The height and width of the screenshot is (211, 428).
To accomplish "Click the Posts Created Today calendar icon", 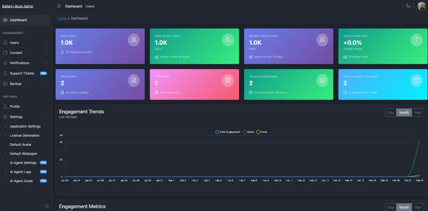I will (322, 80).
